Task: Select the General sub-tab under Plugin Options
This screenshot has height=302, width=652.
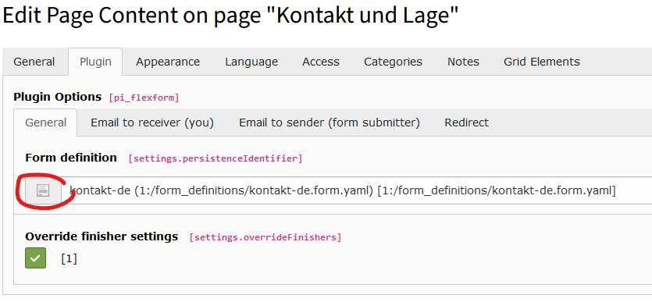Action: click(x=46, y=123)
